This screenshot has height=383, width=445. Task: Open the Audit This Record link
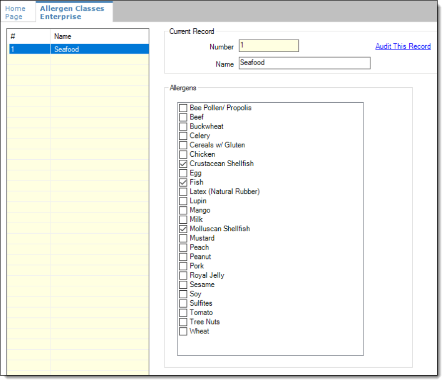click(403, 47)
